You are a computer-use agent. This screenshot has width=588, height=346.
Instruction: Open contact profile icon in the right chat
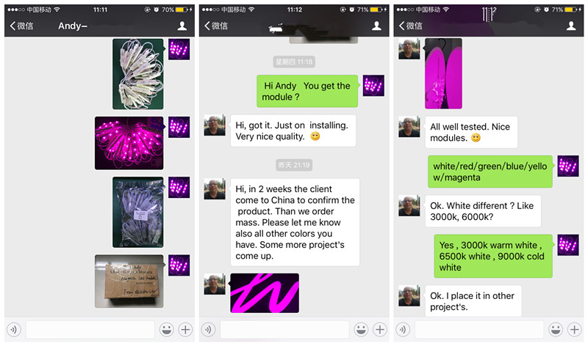tap(571, 26)
